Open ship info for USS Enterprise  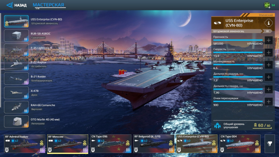pos(269,23)
